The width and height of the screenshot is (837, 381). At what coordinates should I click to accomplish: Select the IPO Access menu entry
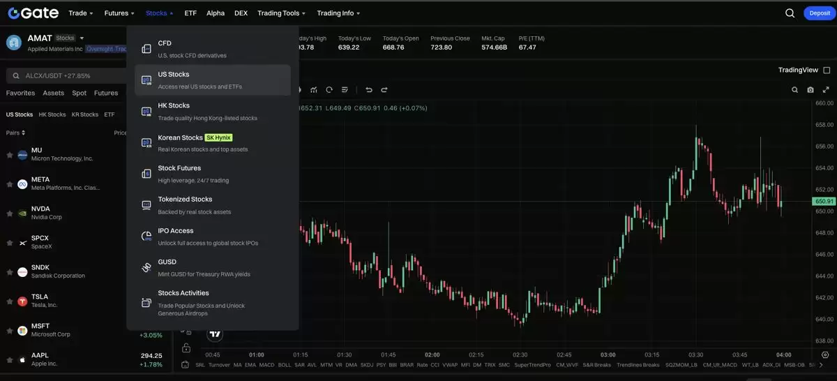213,237
